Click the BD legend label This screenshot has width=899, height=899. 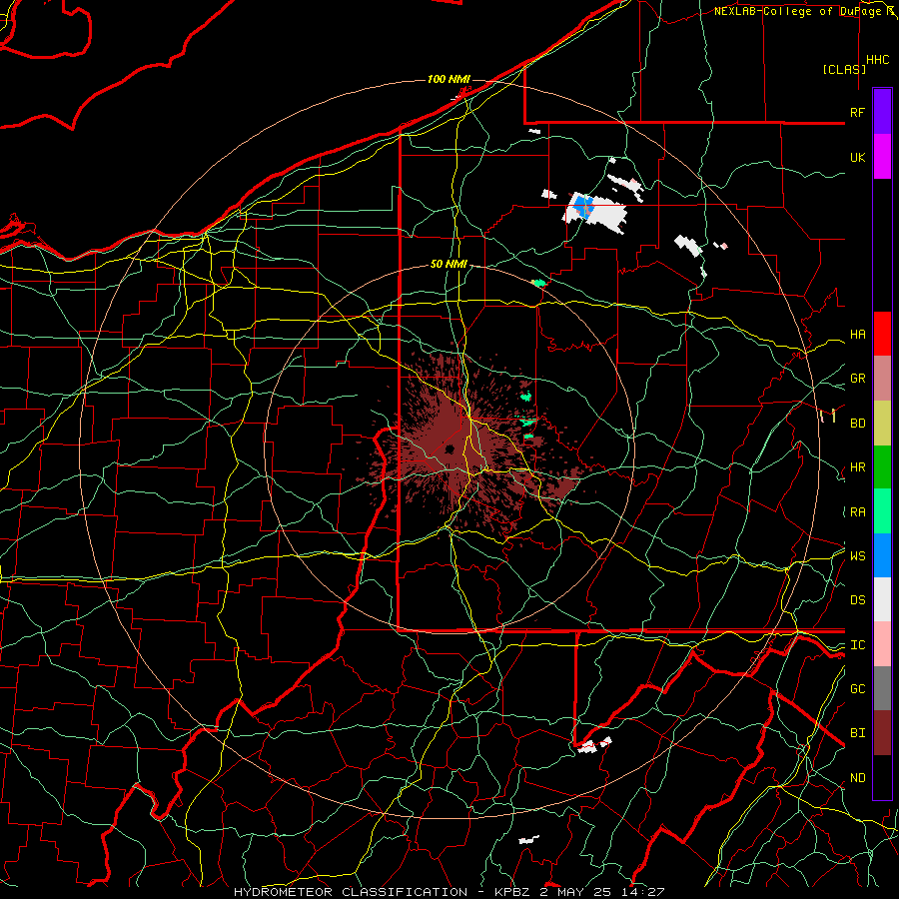(x=857, y=424)
